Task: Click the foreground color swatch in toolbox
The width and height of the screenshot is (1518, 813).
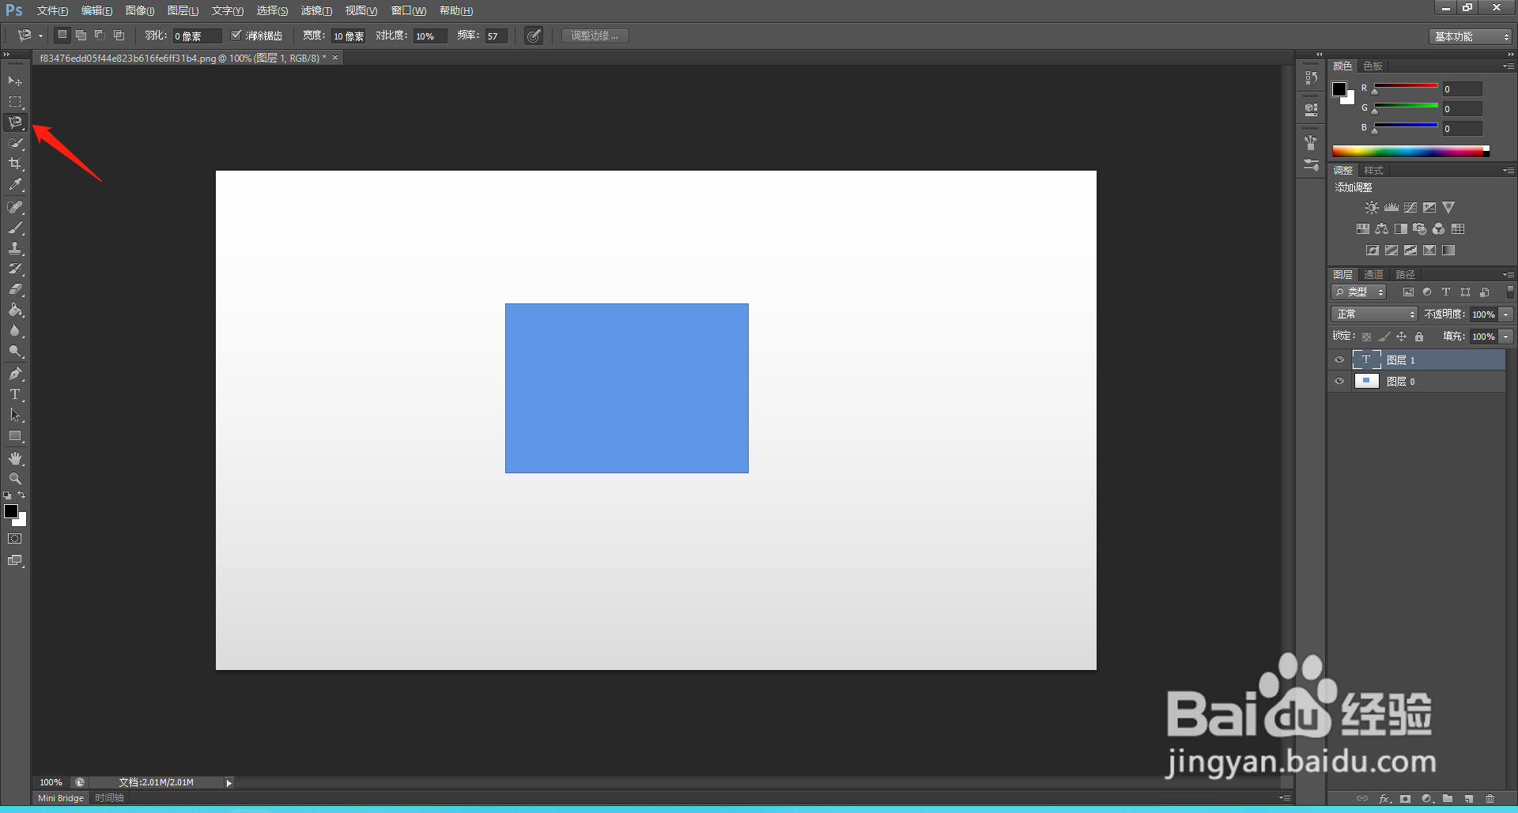Action: [x=11, y=511]
